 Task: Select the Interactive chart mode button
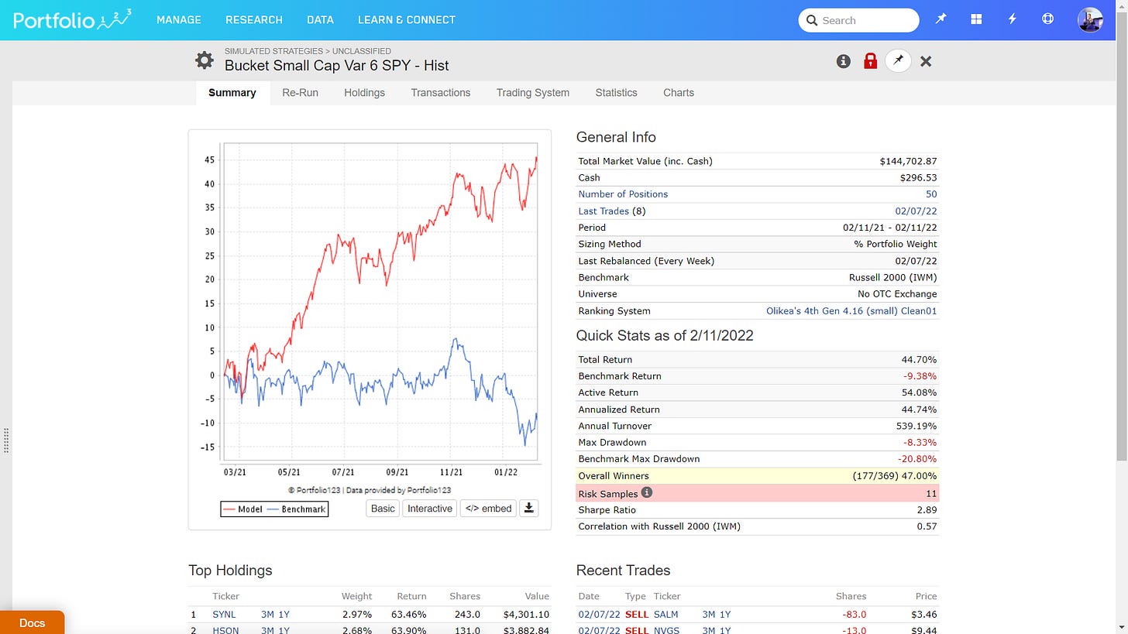(430, 509)
